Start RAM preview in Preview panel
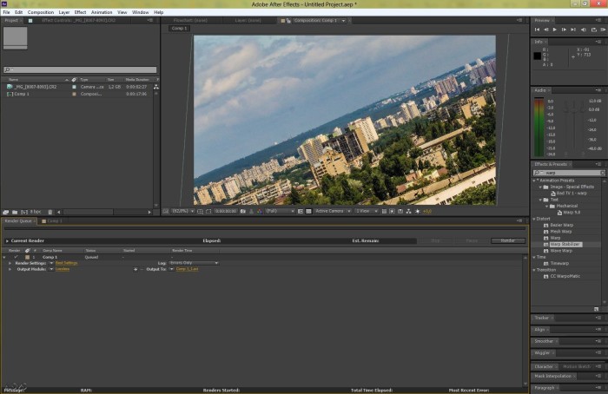This screenshot has width=608, height=394. [603, 30]
